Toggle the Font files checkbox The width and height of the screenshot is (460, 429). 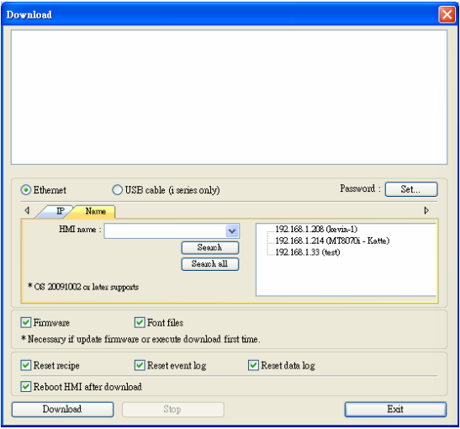pyautogui.click(x=140, y=322)
